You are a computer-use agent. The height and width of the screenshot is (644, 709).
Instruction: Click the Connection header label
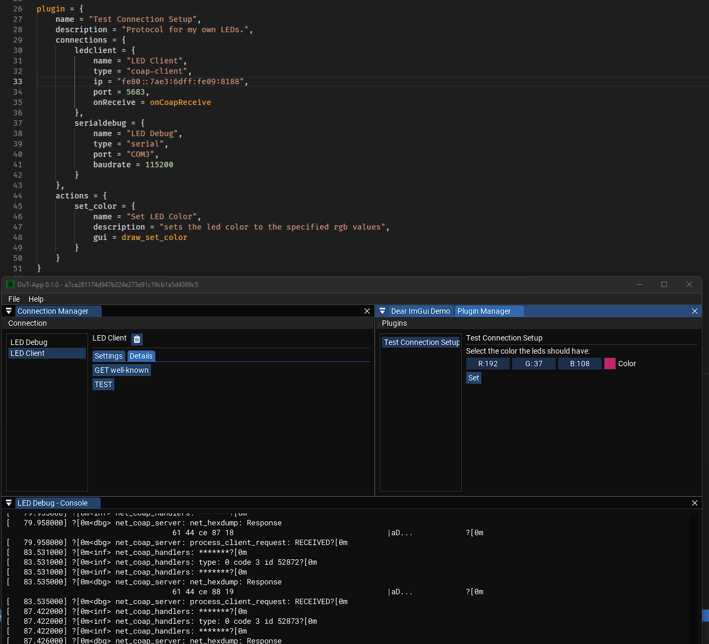(x=27, y=323)
